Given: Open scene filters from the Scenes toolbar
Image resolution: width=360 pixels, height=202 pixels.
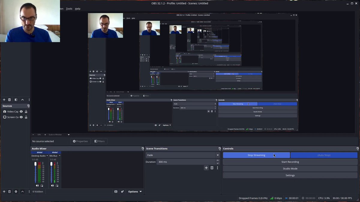Looking at the screenshot, I should click(16, 100).
